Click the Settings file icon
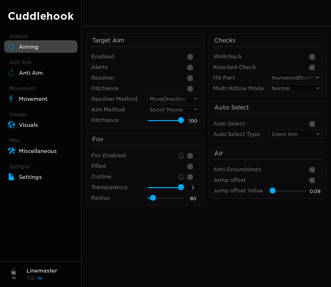 coord(12,177)
